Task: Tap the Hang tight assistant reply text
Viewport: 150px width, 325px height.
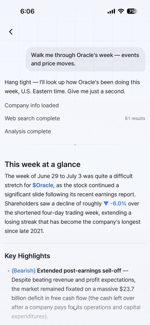Action: pyautogui.click(x=72, y=87)
